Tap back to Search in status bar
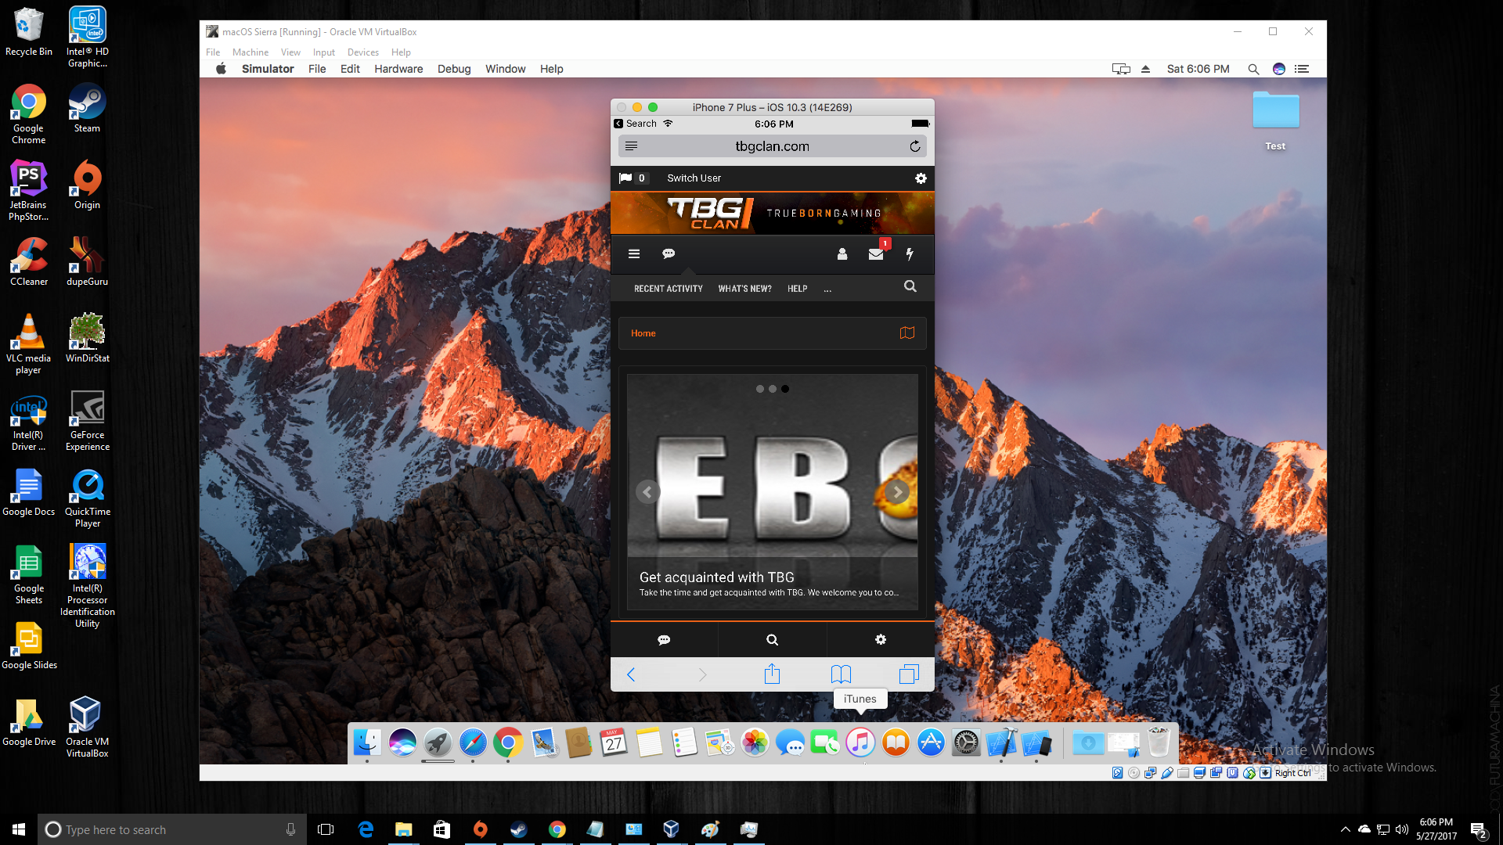1503x845 pixels. (635, 124)
